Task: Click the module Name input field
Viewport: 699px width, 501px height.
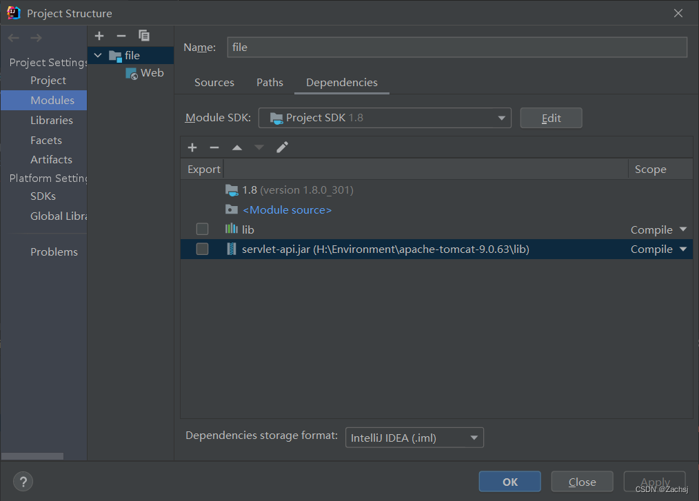Action: (457, 48)
